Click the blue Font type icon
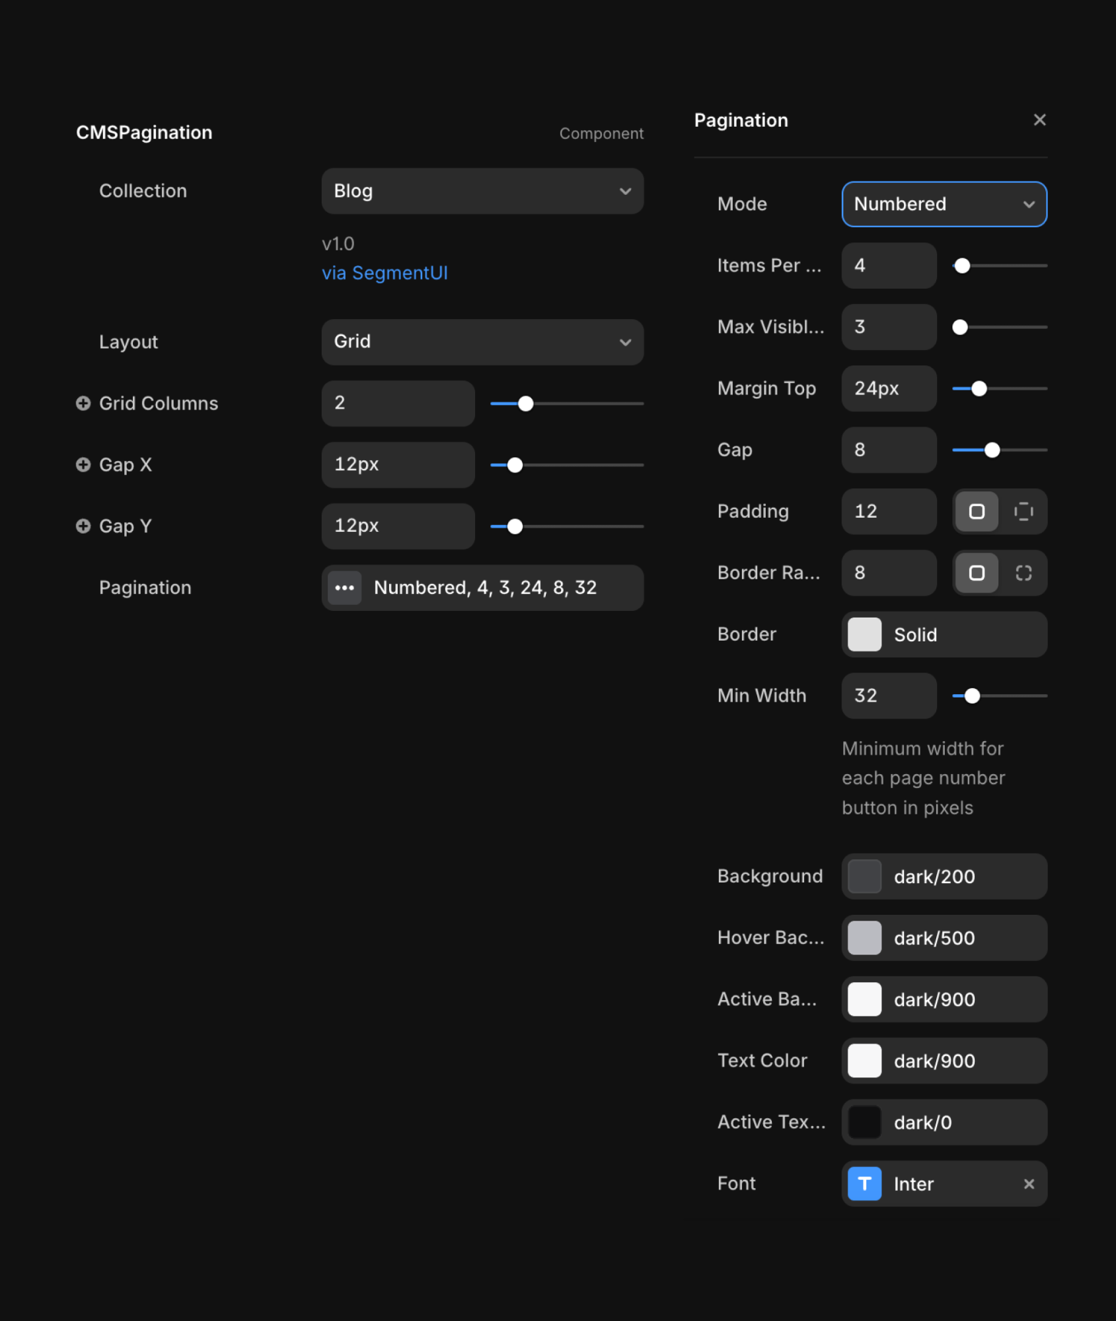Viewport: 1116px width, 1321px height. [x=864, y=1184]
